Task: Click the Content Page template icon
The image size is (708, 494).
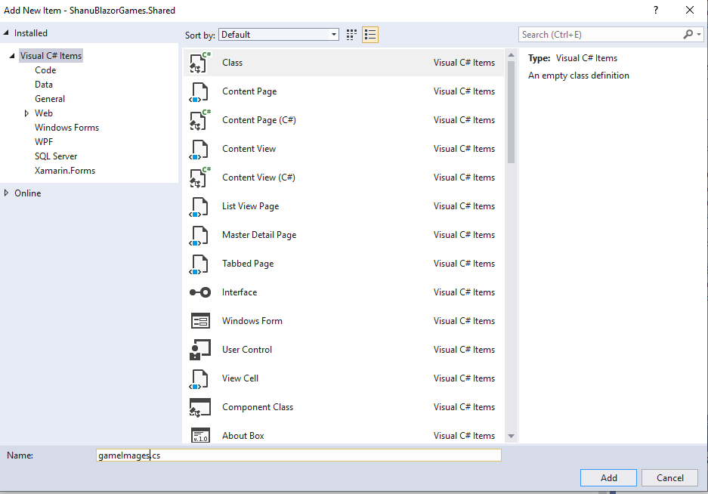Action: coord(199,92)
